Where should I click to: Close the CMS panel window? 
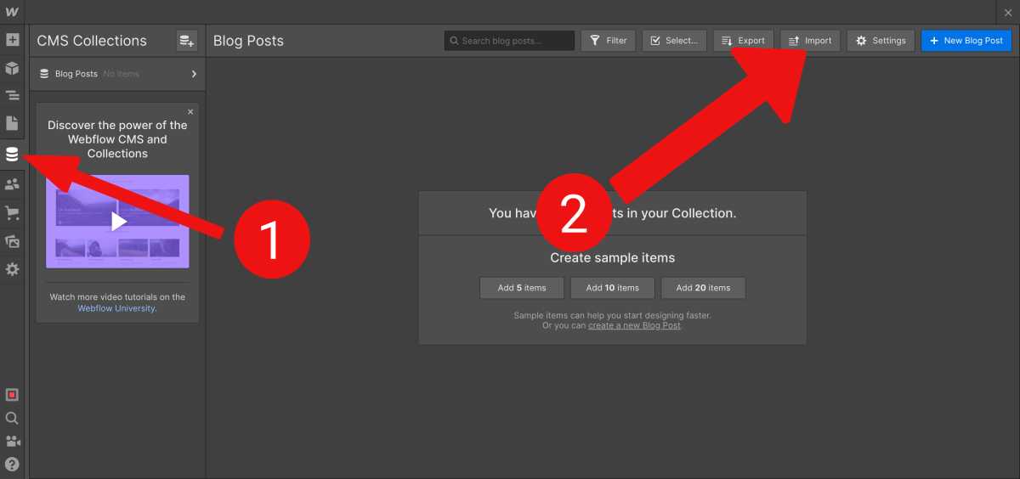pos(1008,12)
